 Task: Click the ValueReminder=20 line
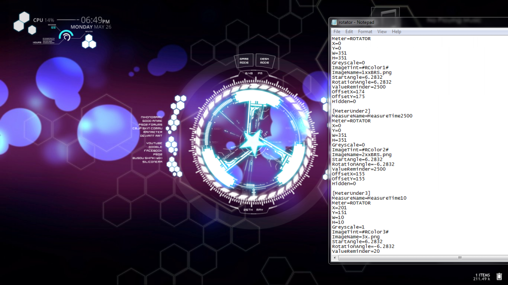[x=355, y=251]
